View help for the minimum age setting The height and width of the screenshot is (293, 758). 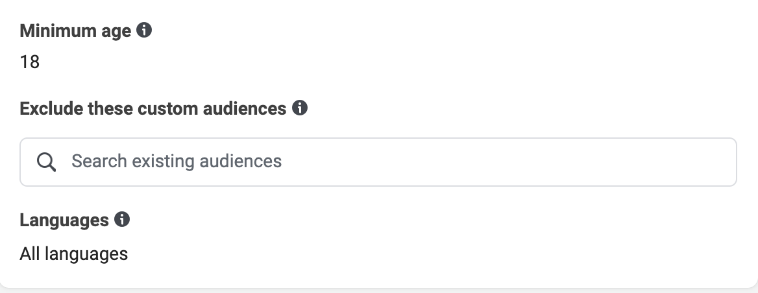tap(144, 30)
